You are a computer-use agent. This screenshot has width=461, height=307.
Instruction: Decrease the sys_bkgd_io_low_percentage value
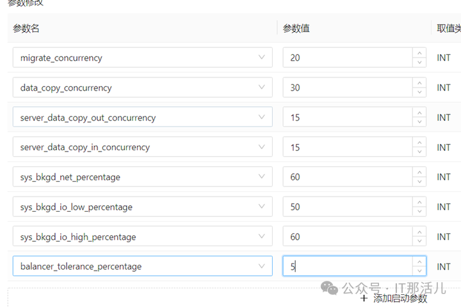(419, 211)
